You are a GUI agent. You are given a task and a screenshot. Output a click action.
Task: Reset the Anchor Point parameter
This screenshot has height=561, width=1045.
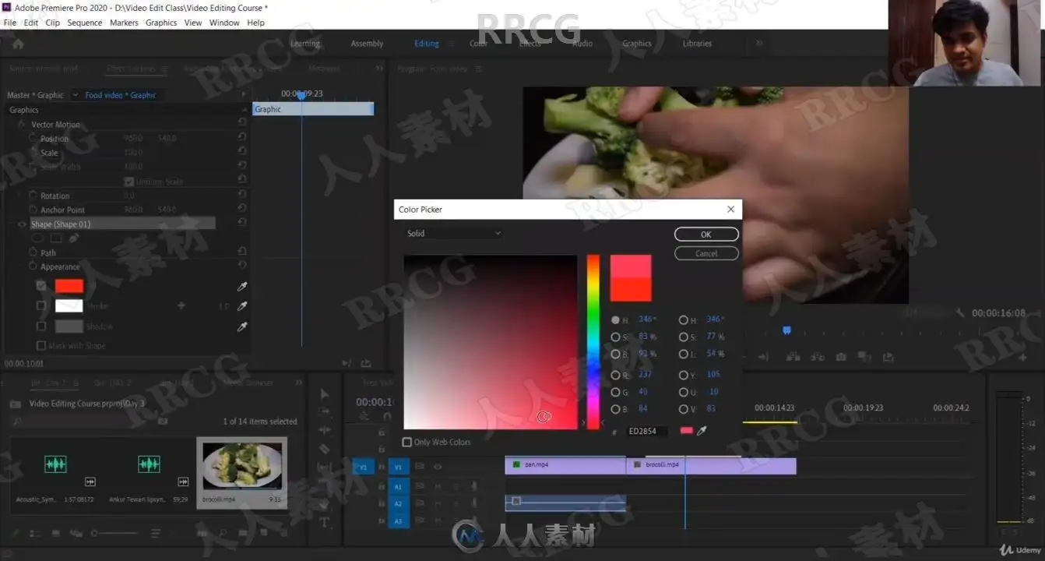point(242,210)
